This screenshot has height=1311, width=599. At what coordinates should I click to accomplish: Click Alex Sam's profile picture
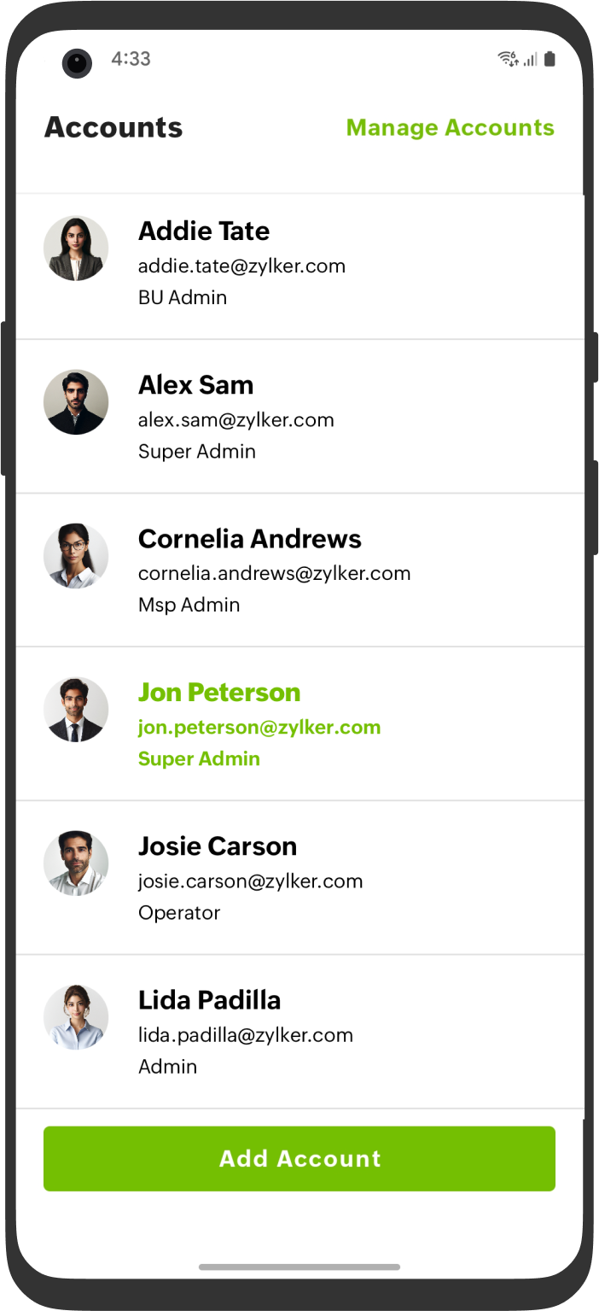click(x=76, y=401)
